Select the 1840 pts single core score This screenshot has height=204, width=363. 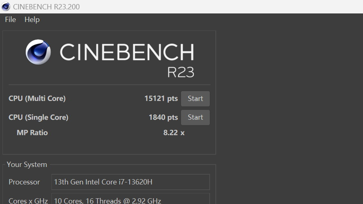[x=163, y=117]
